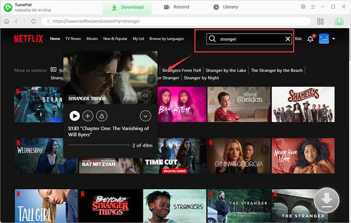The width and height of the screenshot is (351, 223).
Task: Click the browser home icon
Action: point(6,21)
